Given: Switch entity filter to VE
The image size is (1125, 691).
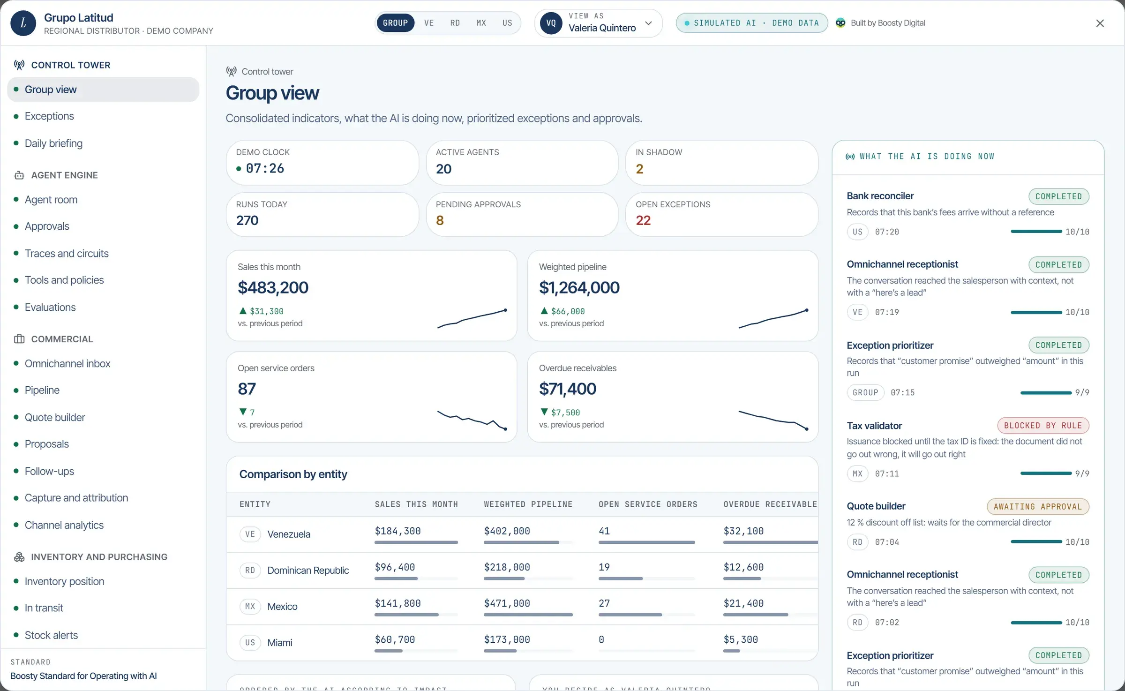Looking at the screenshot, I should 429,23.
